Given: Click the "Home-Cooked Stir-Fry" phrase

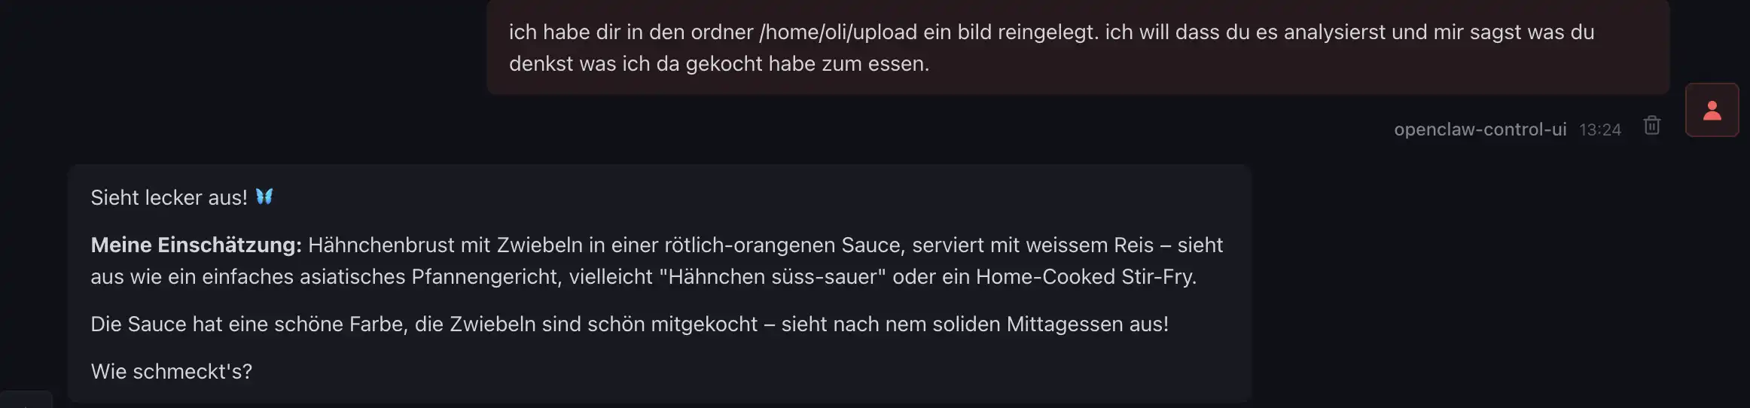Looking at the screenshot, I should [x=1084, y=277].
